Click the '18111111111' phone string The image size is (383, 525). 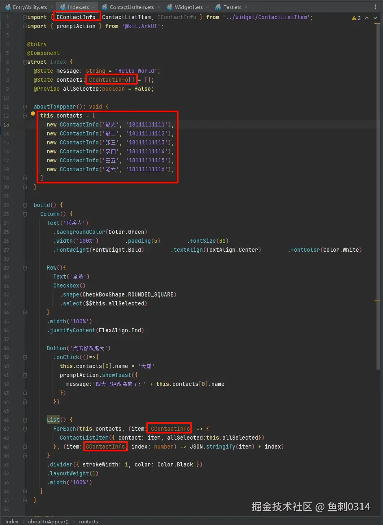click(x=147, y=124)
